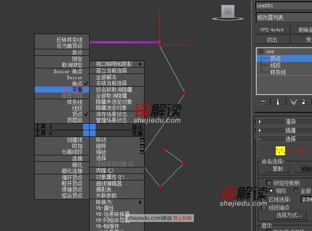Open settings box beside 旋转
This screenshot has width=312, height=231.
(x=142, y=146)
